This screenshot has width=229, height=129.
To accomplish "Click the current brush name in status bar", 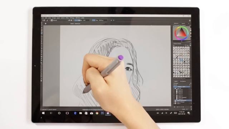I will click(49, 110).
